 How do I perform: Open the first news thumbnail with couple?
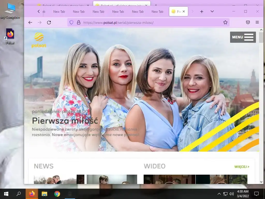[x=59, y=179]
